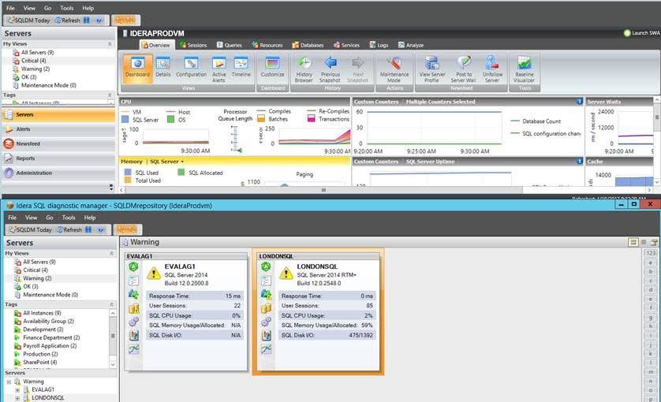Collapse Warning node in Servers tree
Screen dimensions: 661x402
[9, 382]
